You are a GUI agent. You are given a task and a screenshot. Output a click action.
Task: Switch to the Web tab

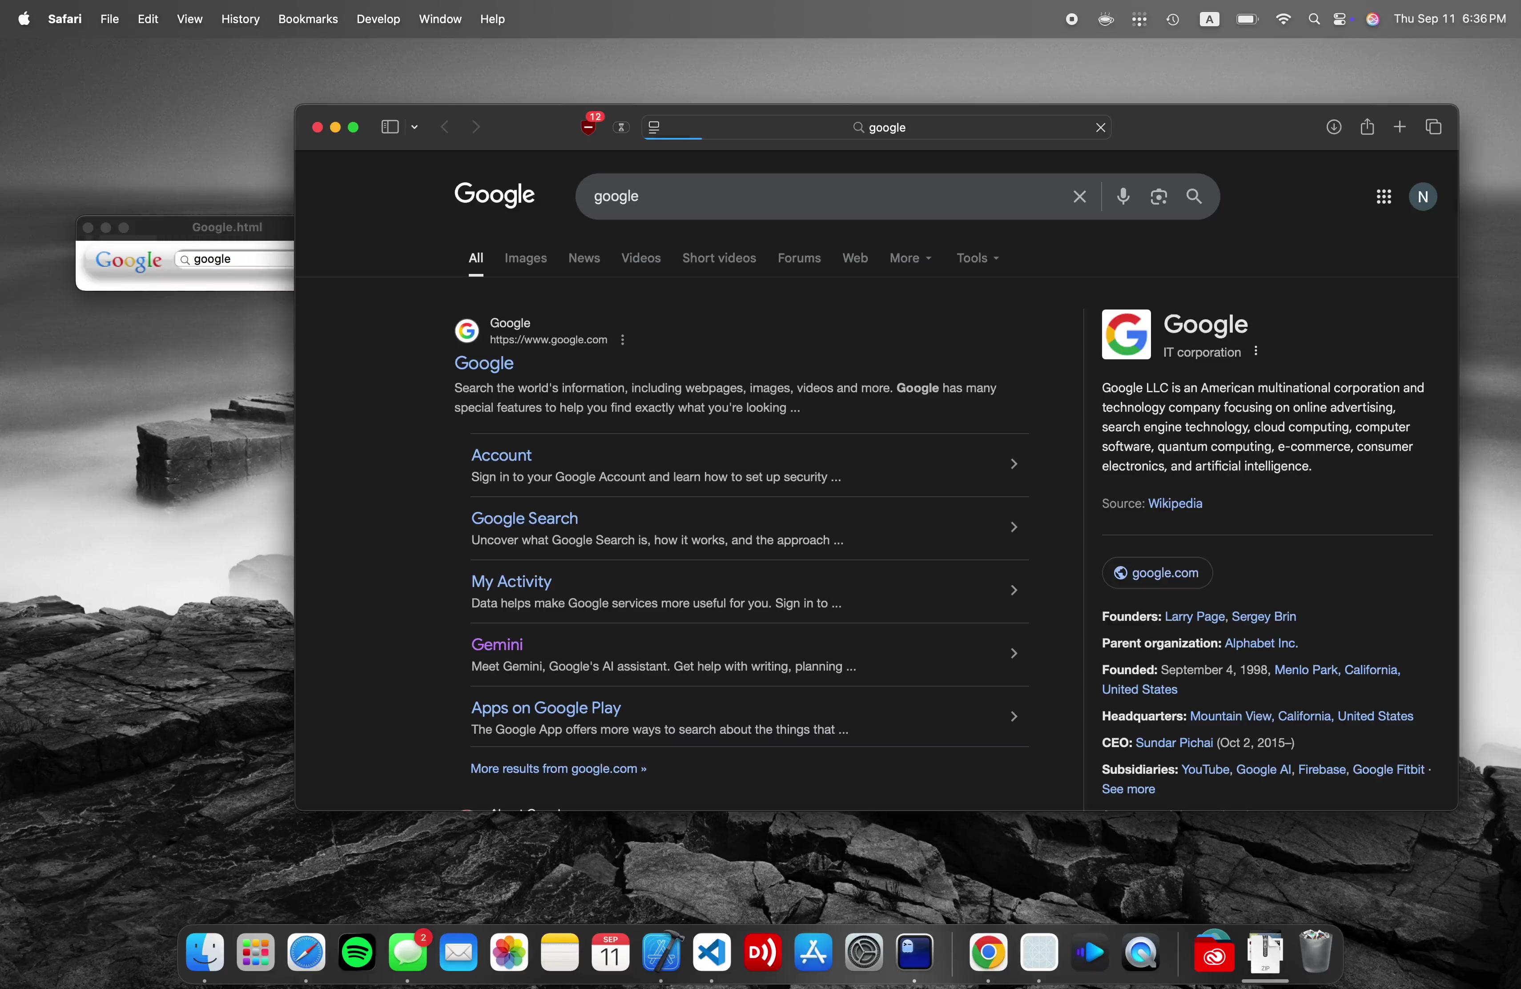(x=855, y=258)
